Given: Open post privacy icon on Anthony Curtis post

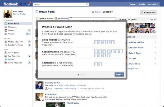Looking at the screenshot, I should click(103, 89).
